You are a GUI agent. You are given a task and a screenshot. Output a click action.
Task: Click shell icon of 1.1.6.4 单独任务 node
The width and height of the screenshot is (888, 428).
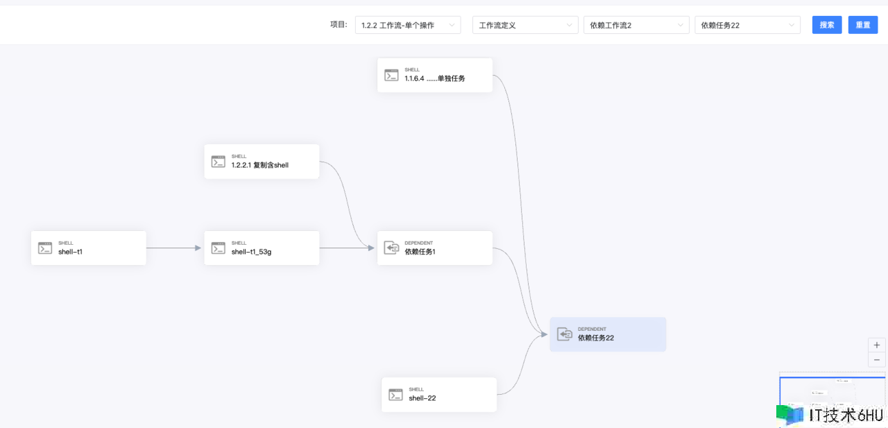click(x=392, y=75)
